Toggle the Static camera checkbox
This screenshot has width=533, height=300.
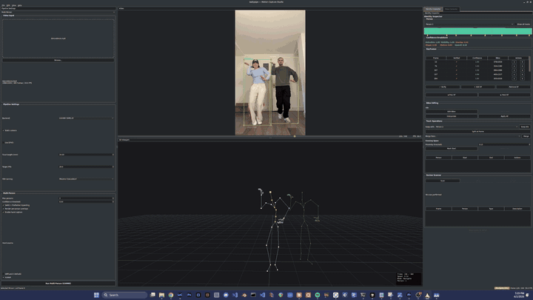pos(10,130)
